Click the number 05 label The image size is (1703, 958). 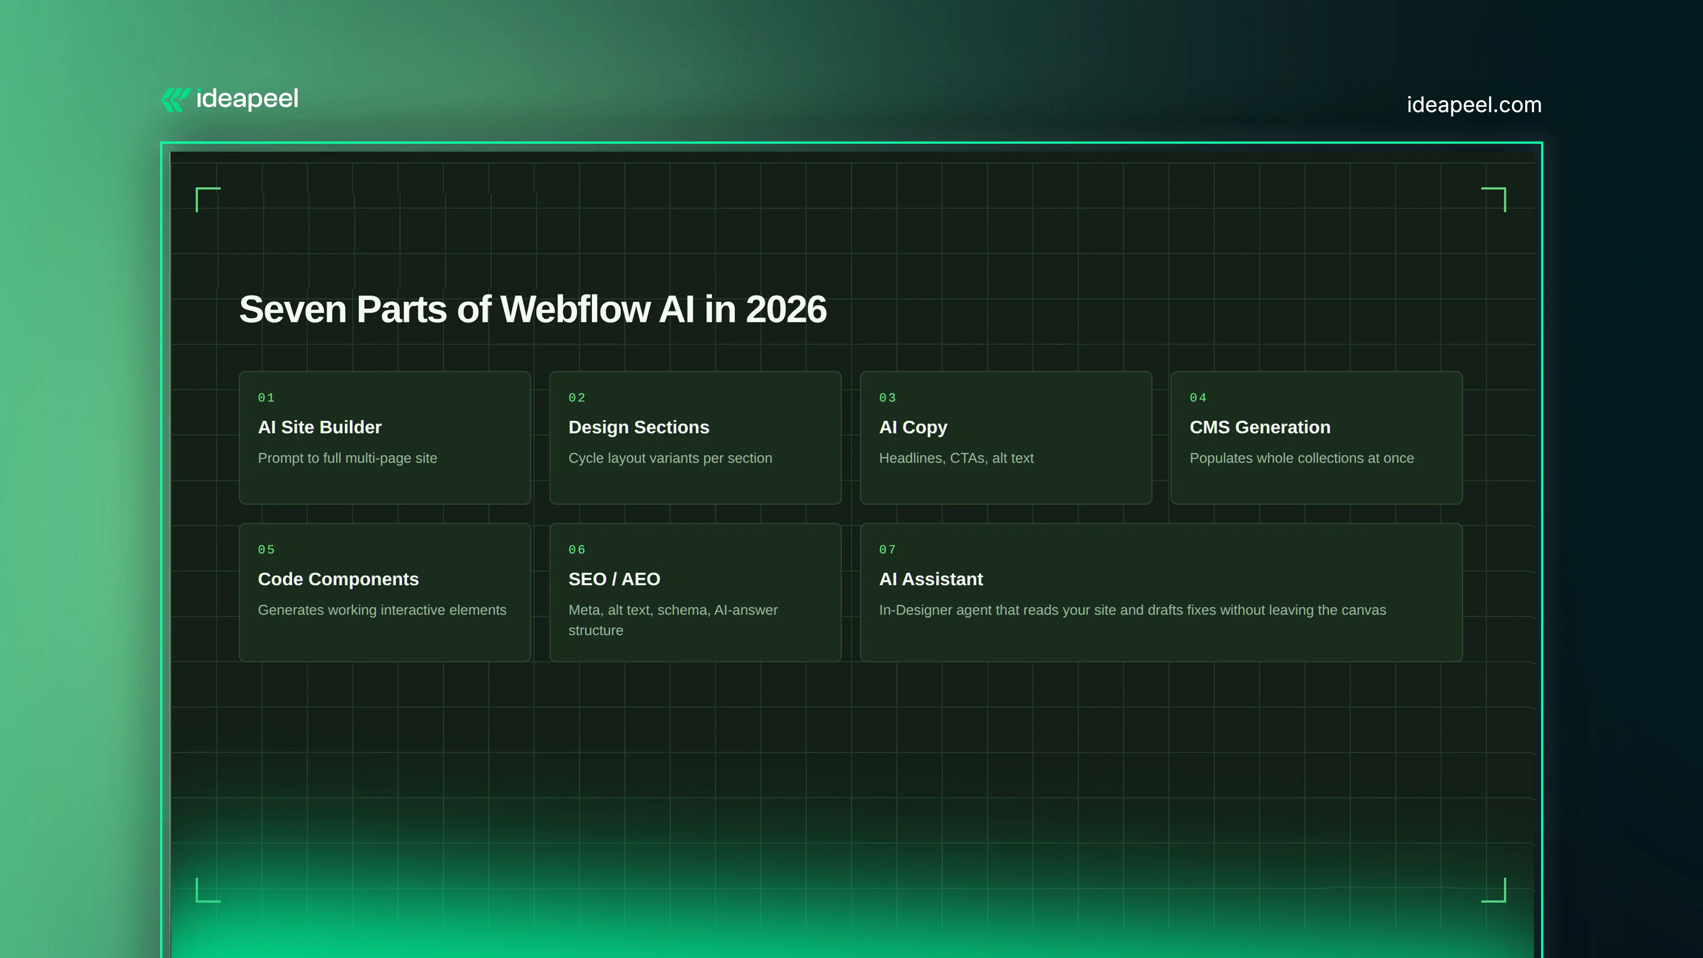267,550
